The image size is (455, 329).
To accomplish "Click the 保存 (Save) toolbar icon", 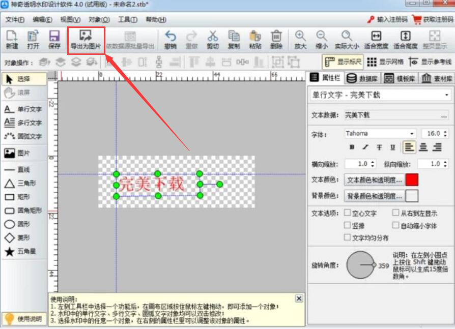I will tap(54, 40).
